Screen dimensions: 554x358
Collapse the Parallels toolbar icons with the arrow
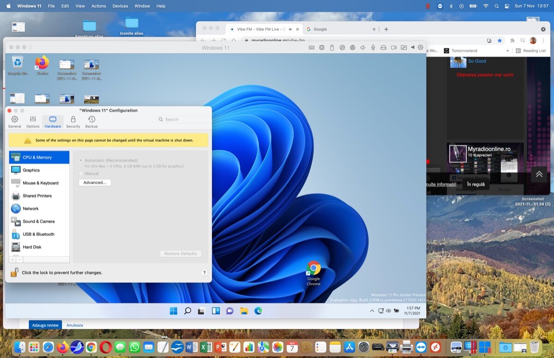coord(413,48)
